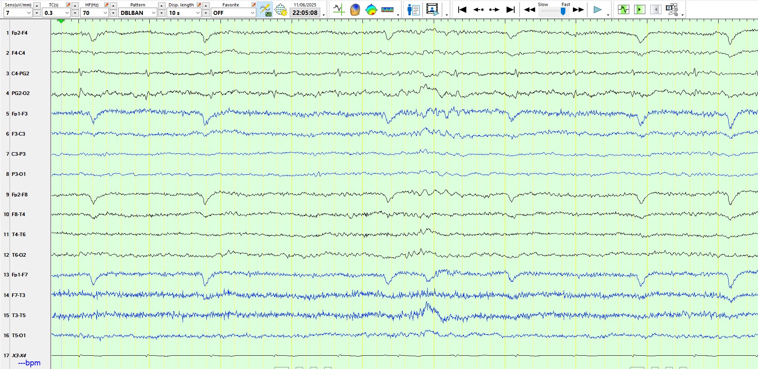Screen dimensions: 758x369
Task: Edit the TC(s) preset with pencil icon
Action: pyautogui.click(x=68, y=5)
